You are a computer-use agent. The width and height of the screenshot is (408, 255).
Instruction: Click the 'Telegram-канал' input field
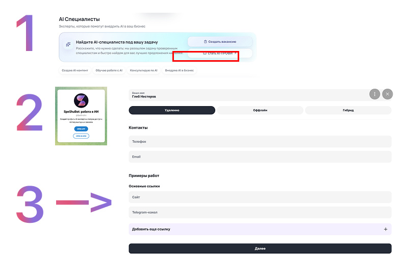(x=260, y=212)
